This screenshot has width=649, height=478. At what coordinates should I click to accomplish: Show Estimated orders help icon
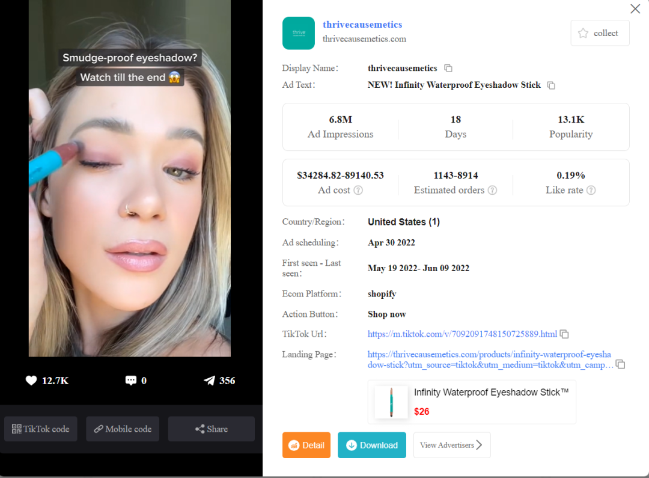tap(492, 190)
